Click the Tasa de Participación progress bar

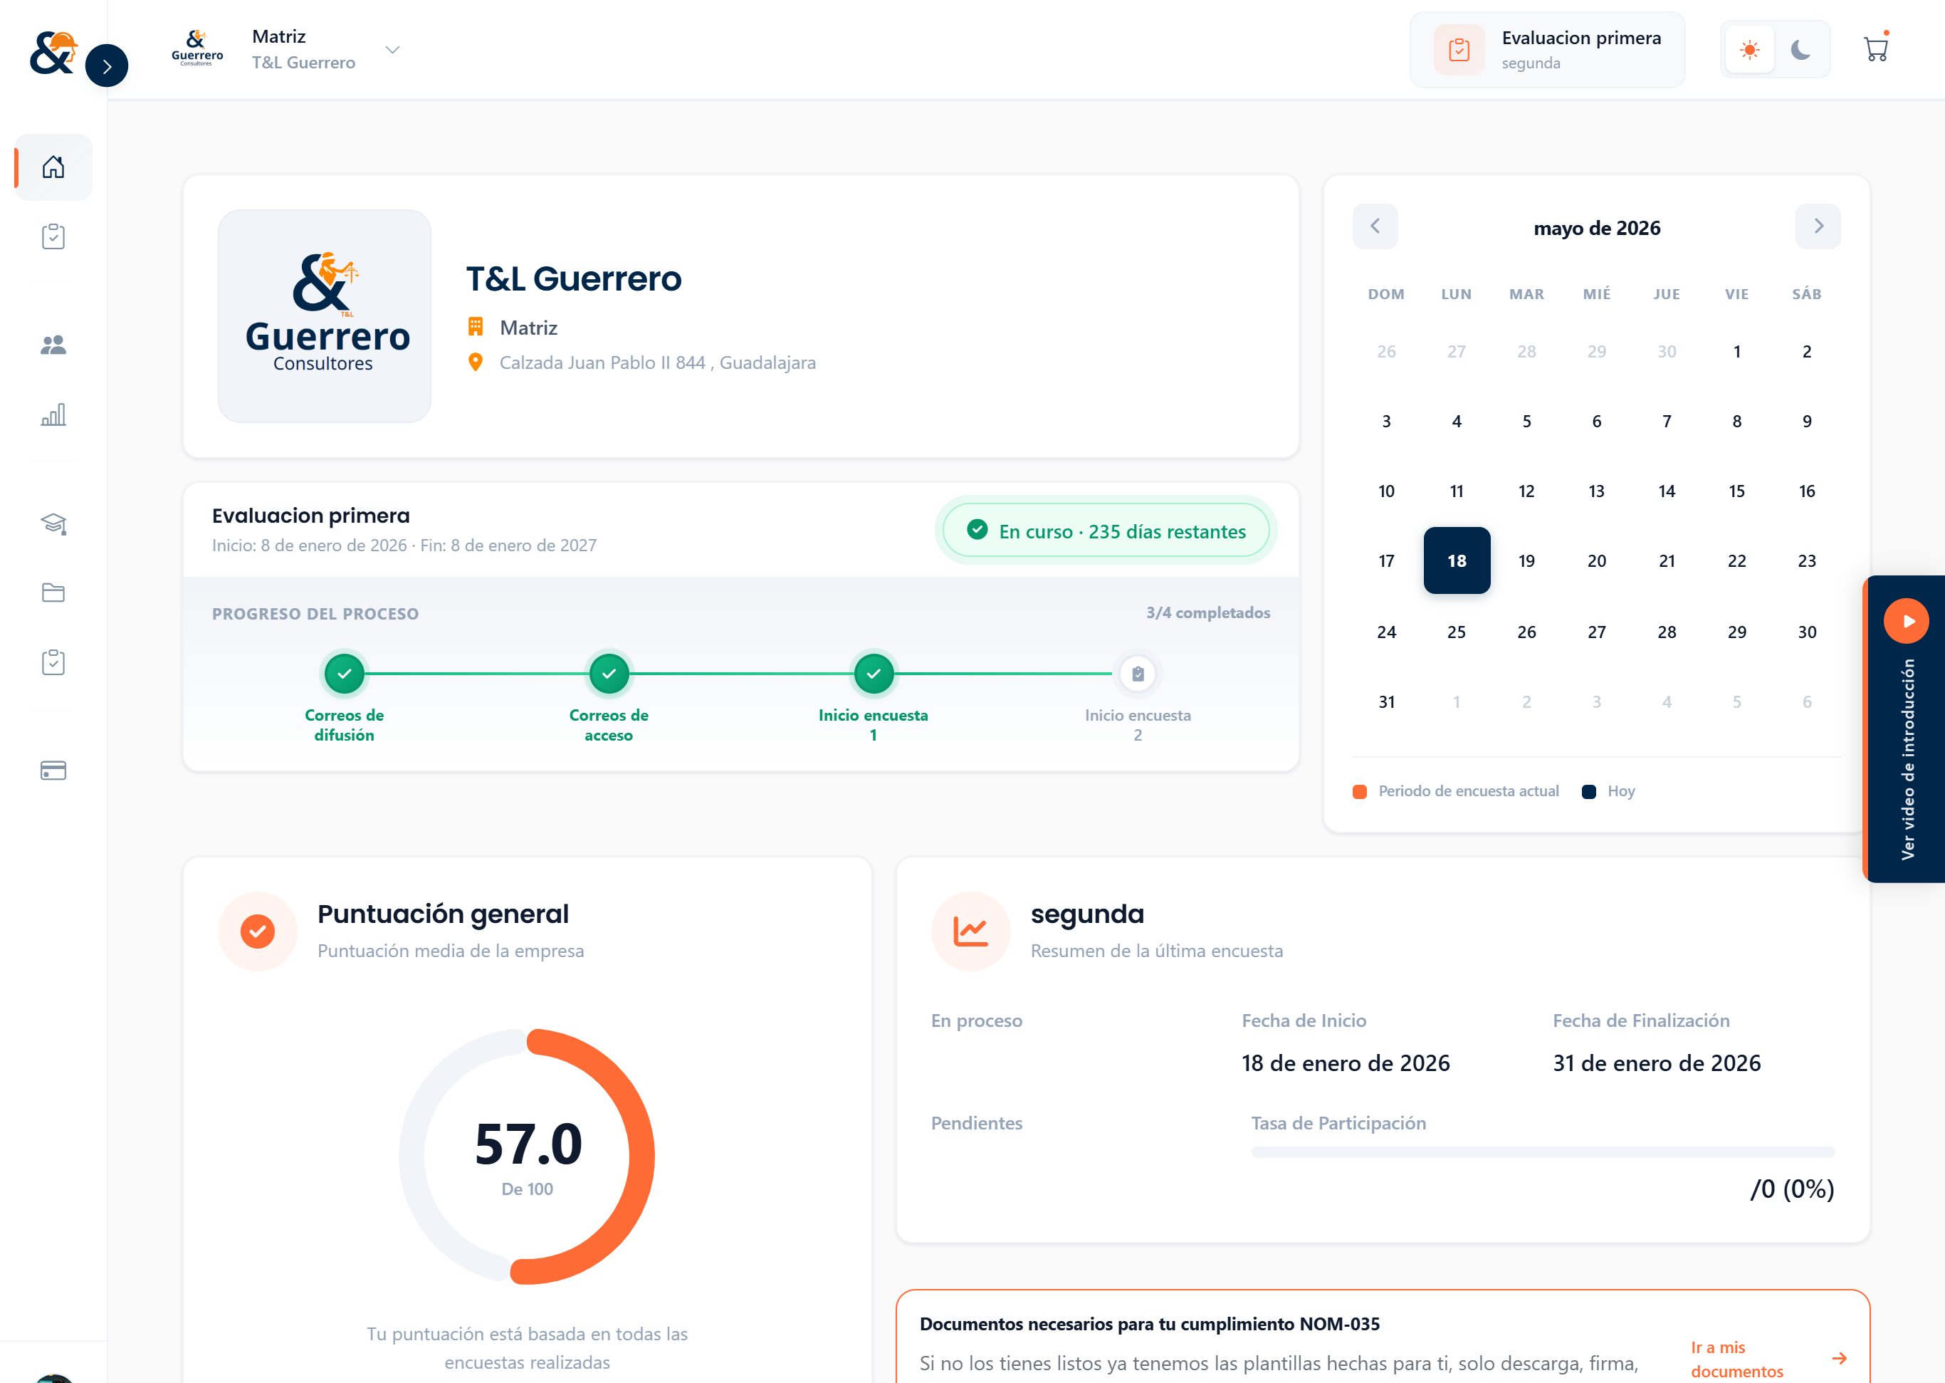(x=1541, y=1152)
